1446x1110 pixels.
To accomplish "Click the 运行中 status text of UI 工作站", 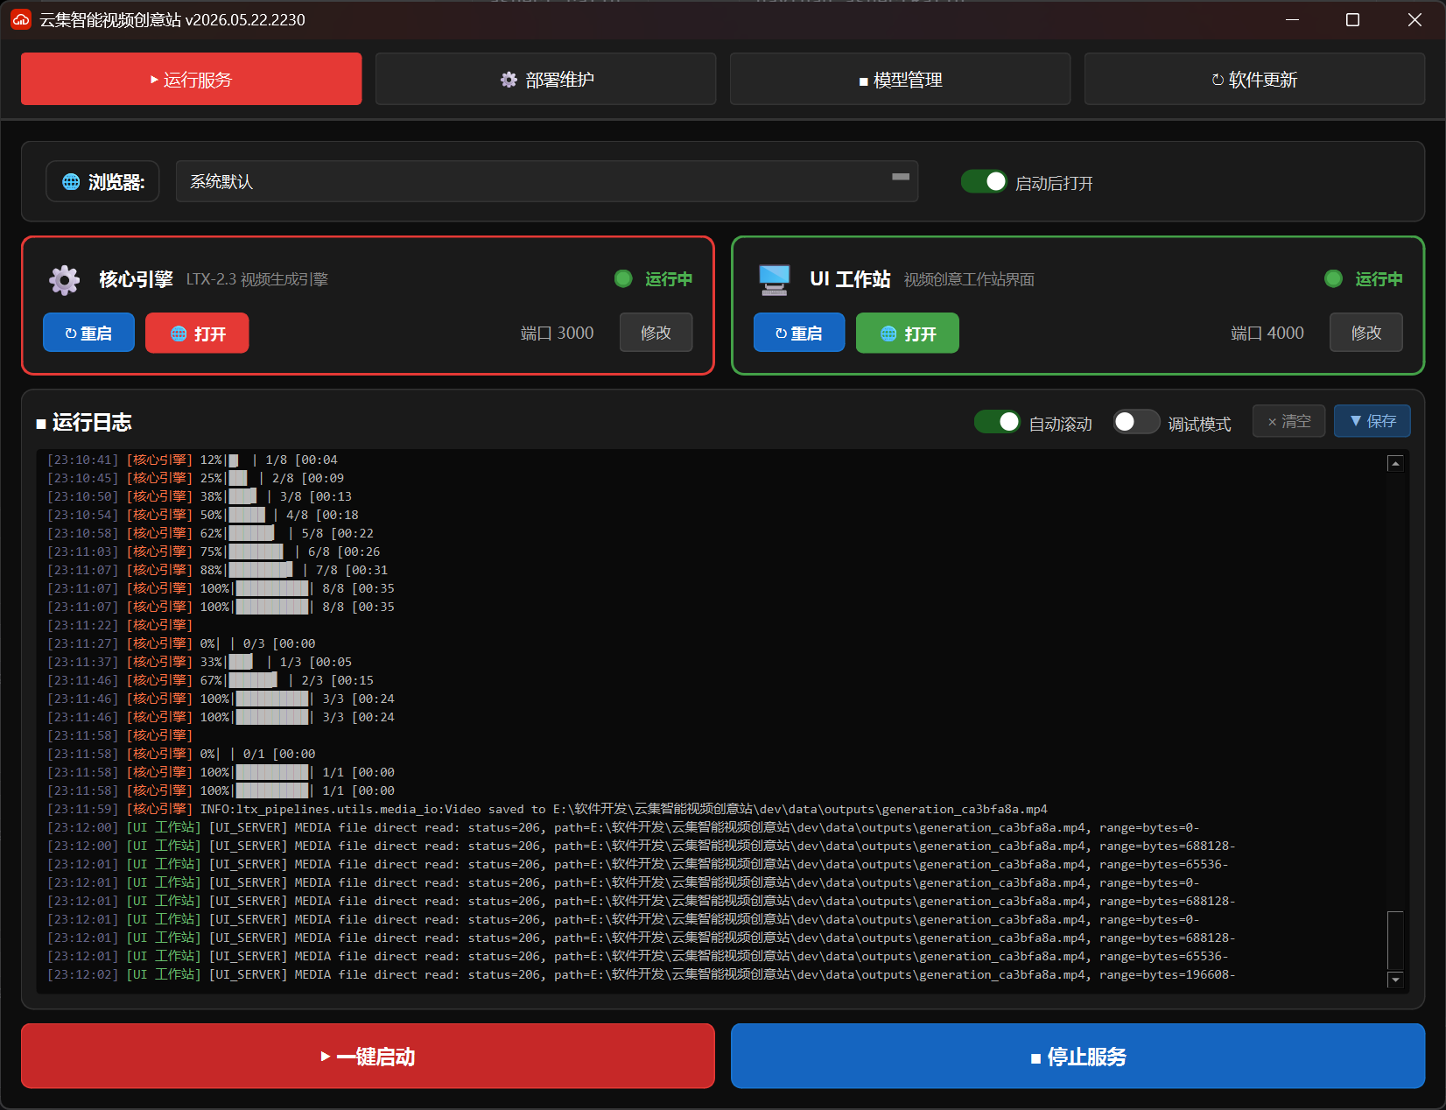I will pos(1379,278).
